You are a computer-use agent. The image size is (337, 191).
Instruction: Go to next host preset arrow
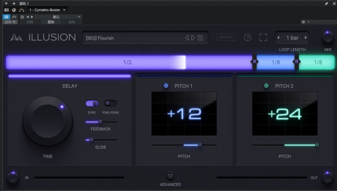coord(32,17)
